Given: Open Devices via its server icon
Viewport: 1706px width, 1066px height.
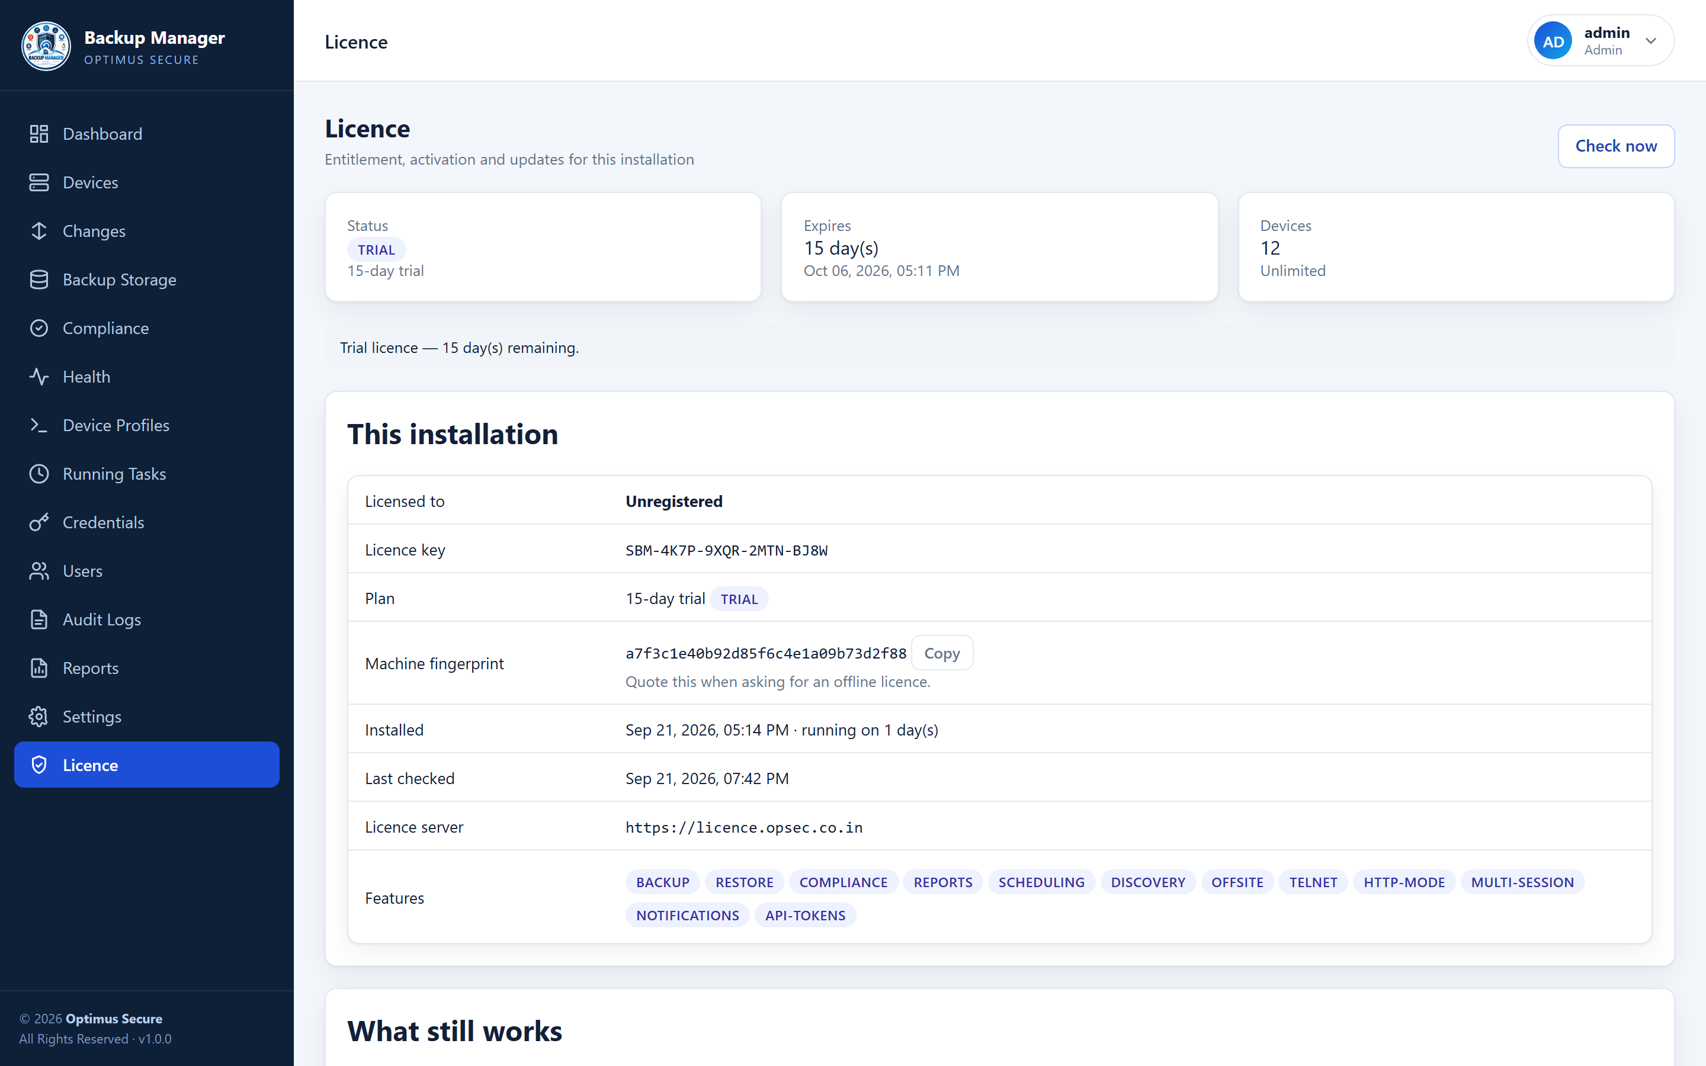Looking at the screenshot, I should point(39,182).
